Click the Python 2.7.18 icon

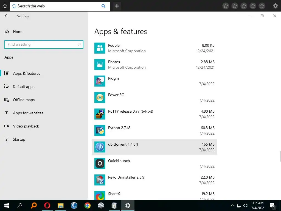tap(100, 131)
